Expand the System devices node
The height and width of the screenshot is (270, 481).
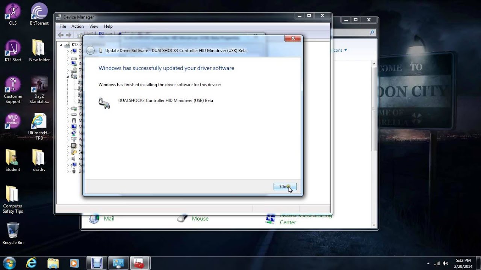click(x=68, y=165)
